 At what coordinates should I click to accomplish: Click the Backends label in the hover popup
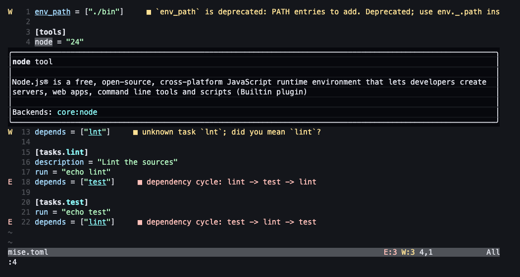click(x=33, y=112)
